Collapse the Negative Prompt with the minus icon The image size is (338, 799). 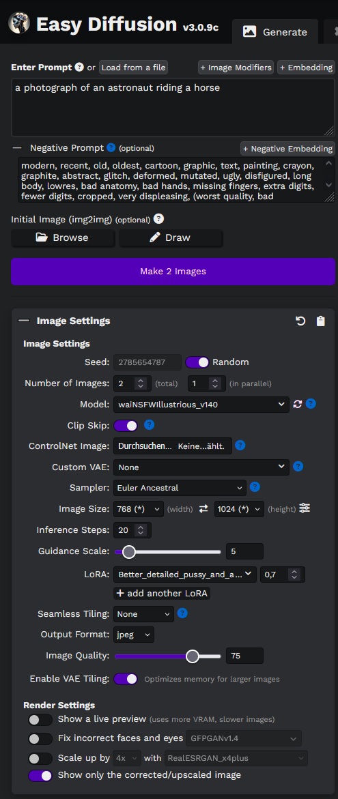[x=17, y=148]
